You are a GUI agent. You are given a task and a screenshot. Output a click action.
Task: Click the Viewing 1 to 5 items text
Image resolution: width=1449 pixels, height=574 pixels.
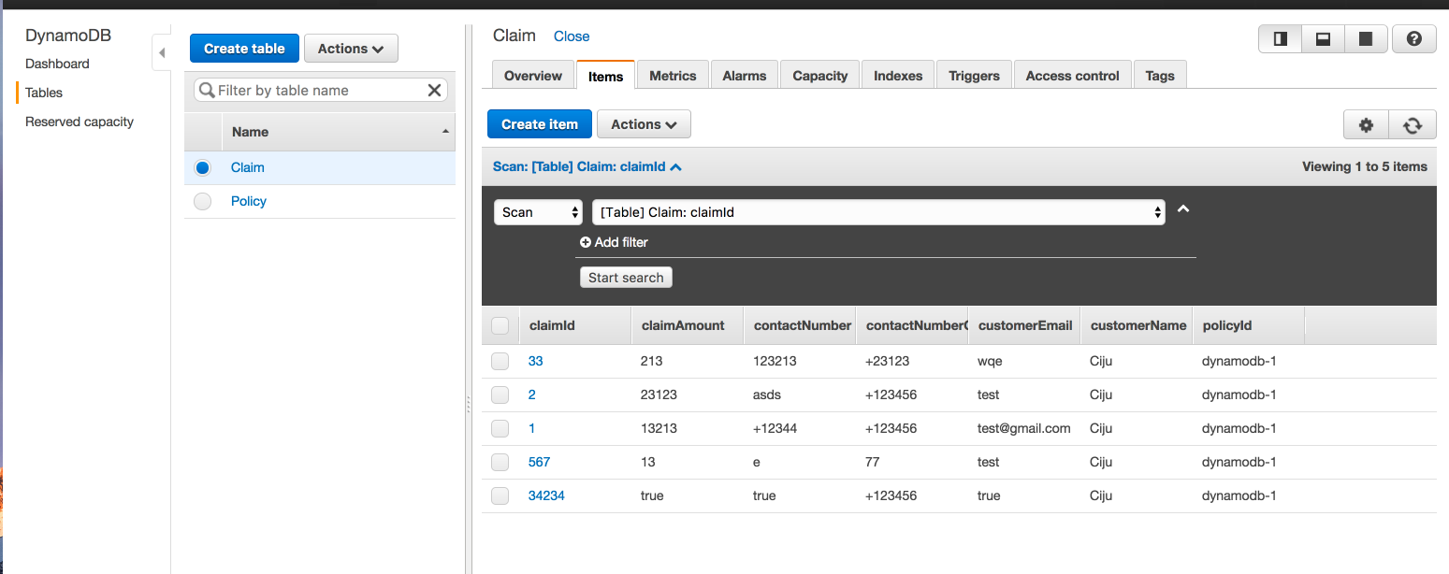tap(1365, 166)
